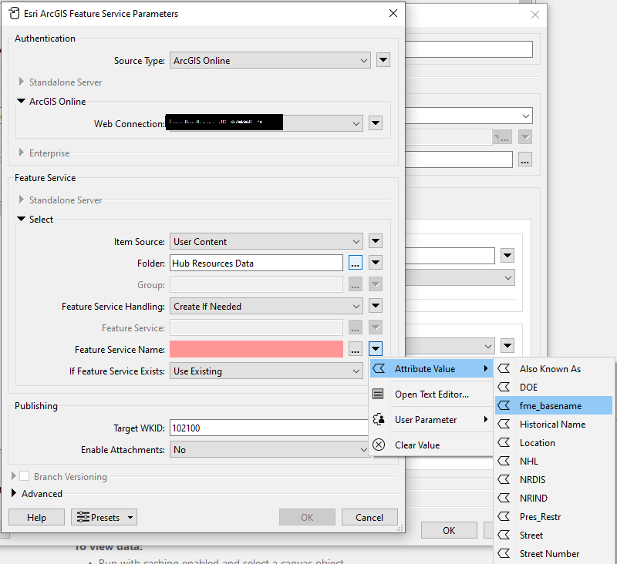Open the Enable Attachments dropdown
This screenshot has height=564, width=617.
(x=269, y=449)
